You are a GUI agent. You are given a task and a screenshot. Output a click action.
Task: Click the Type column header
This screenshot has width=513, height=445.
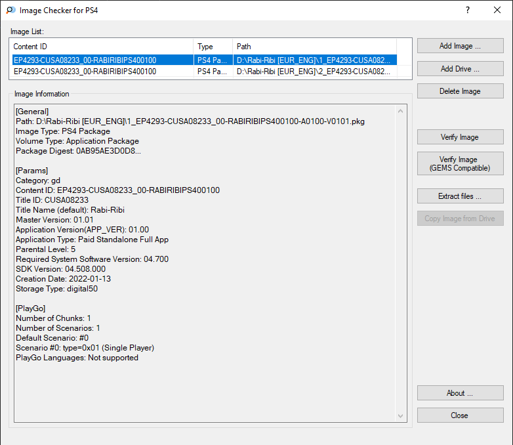(213, 47)
